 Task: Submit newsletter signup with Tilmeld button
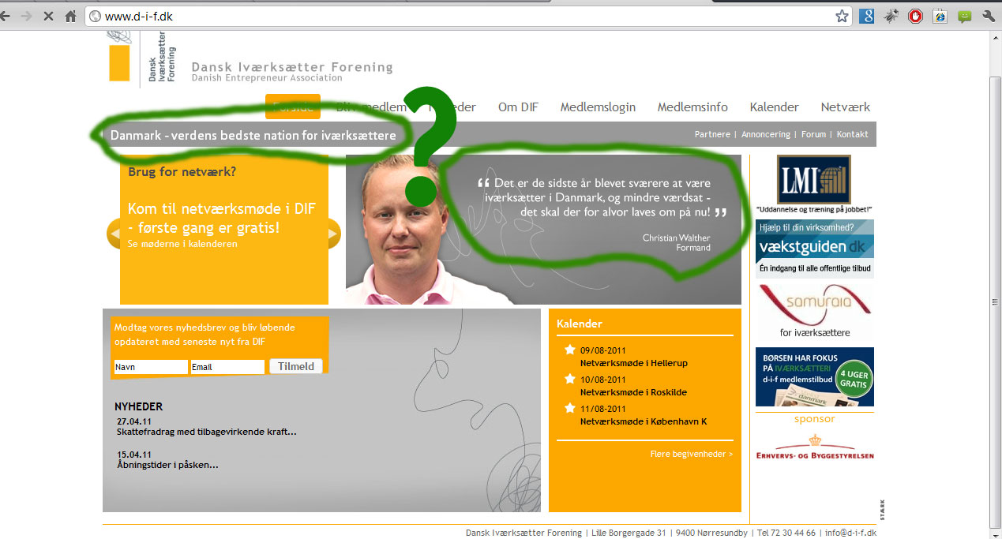[x=296, y=366]
